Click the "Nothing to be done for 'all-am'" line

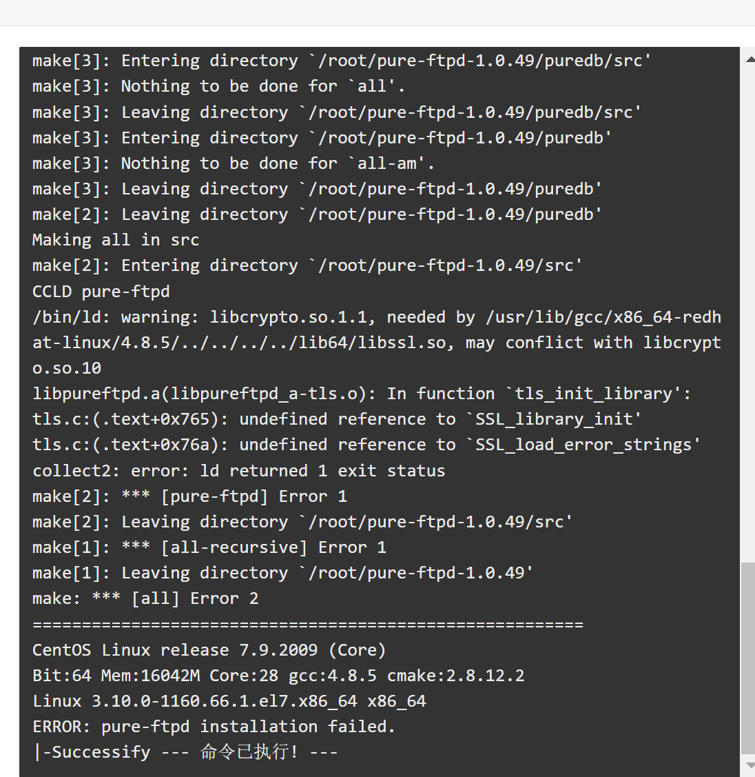pos(234,163)
